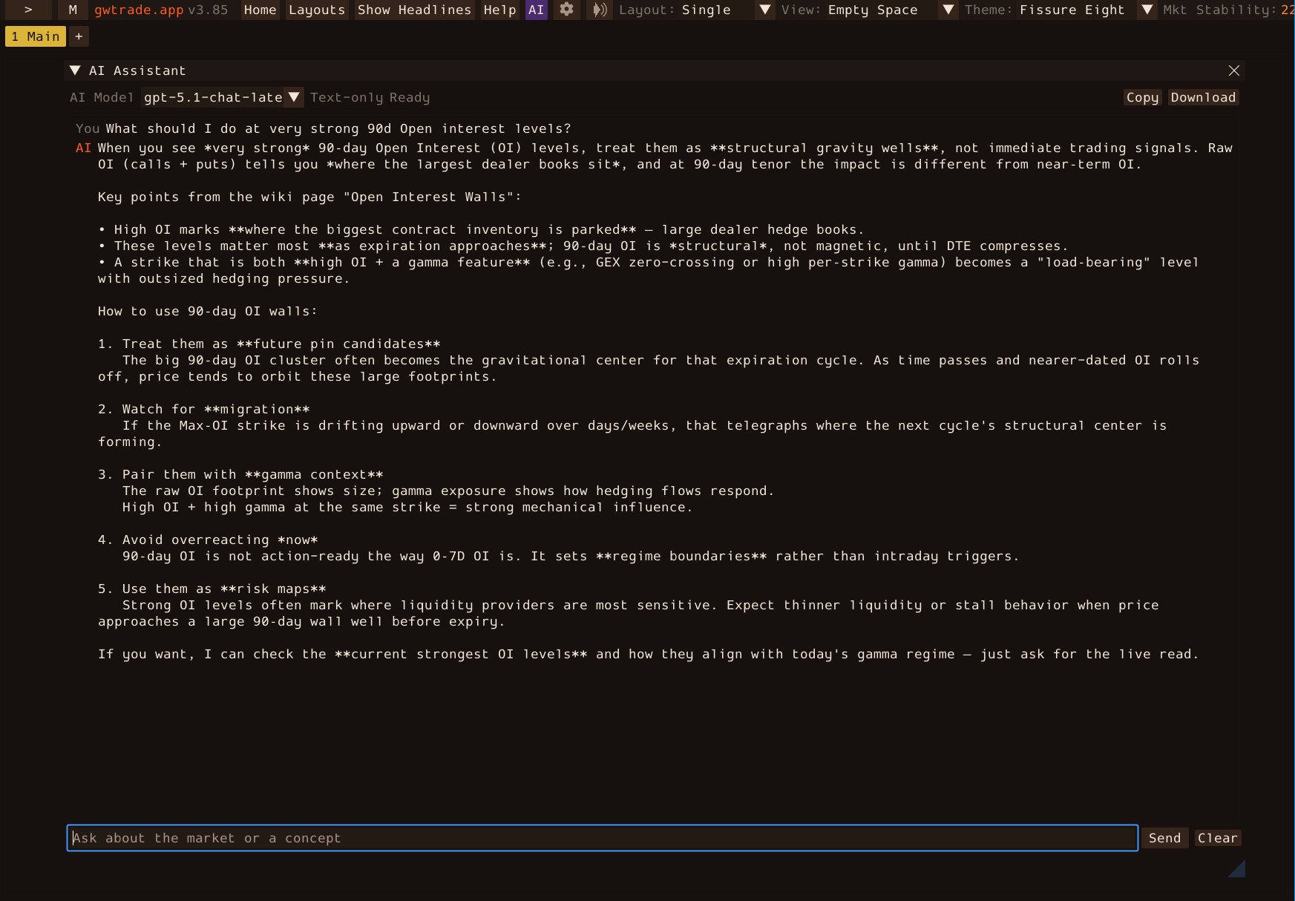Toggle the sound speaker icon
The image size is (1295, 901).
pyautogui.click(x=600, y=10)
